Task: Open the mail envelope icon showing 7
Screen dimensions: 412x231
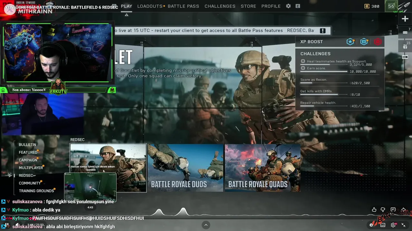Action: [405, 32]
